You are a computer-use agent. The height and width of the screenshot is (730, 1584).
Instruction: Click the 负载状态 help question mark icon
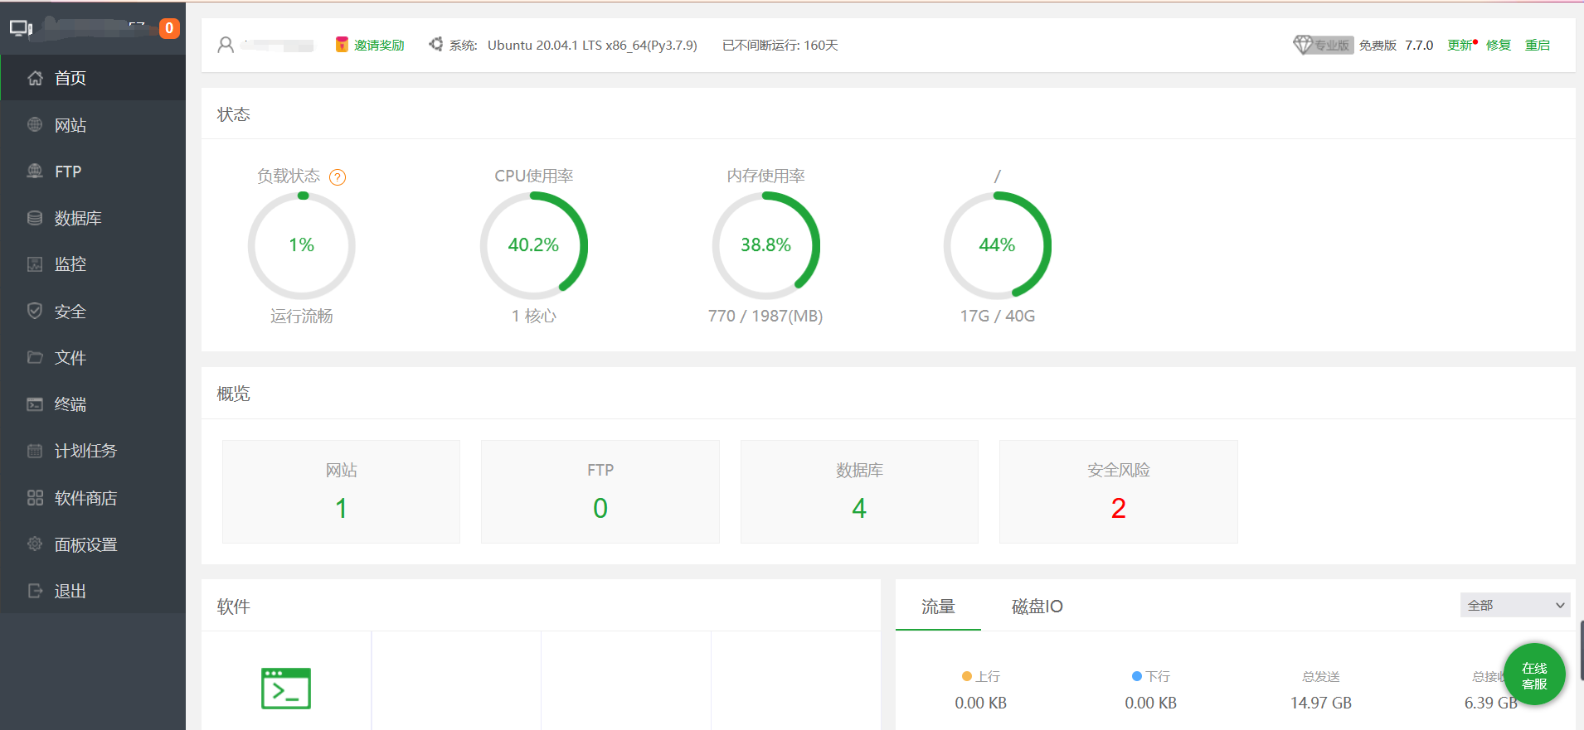click(x=338, y=176)
